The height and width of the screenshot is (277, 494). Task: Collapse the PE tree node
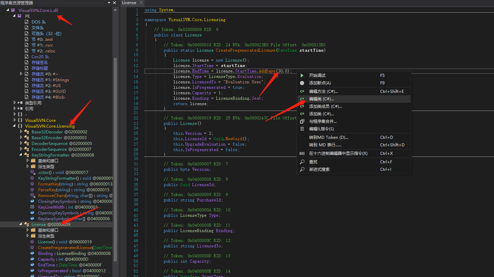click(x=14, y=16)
